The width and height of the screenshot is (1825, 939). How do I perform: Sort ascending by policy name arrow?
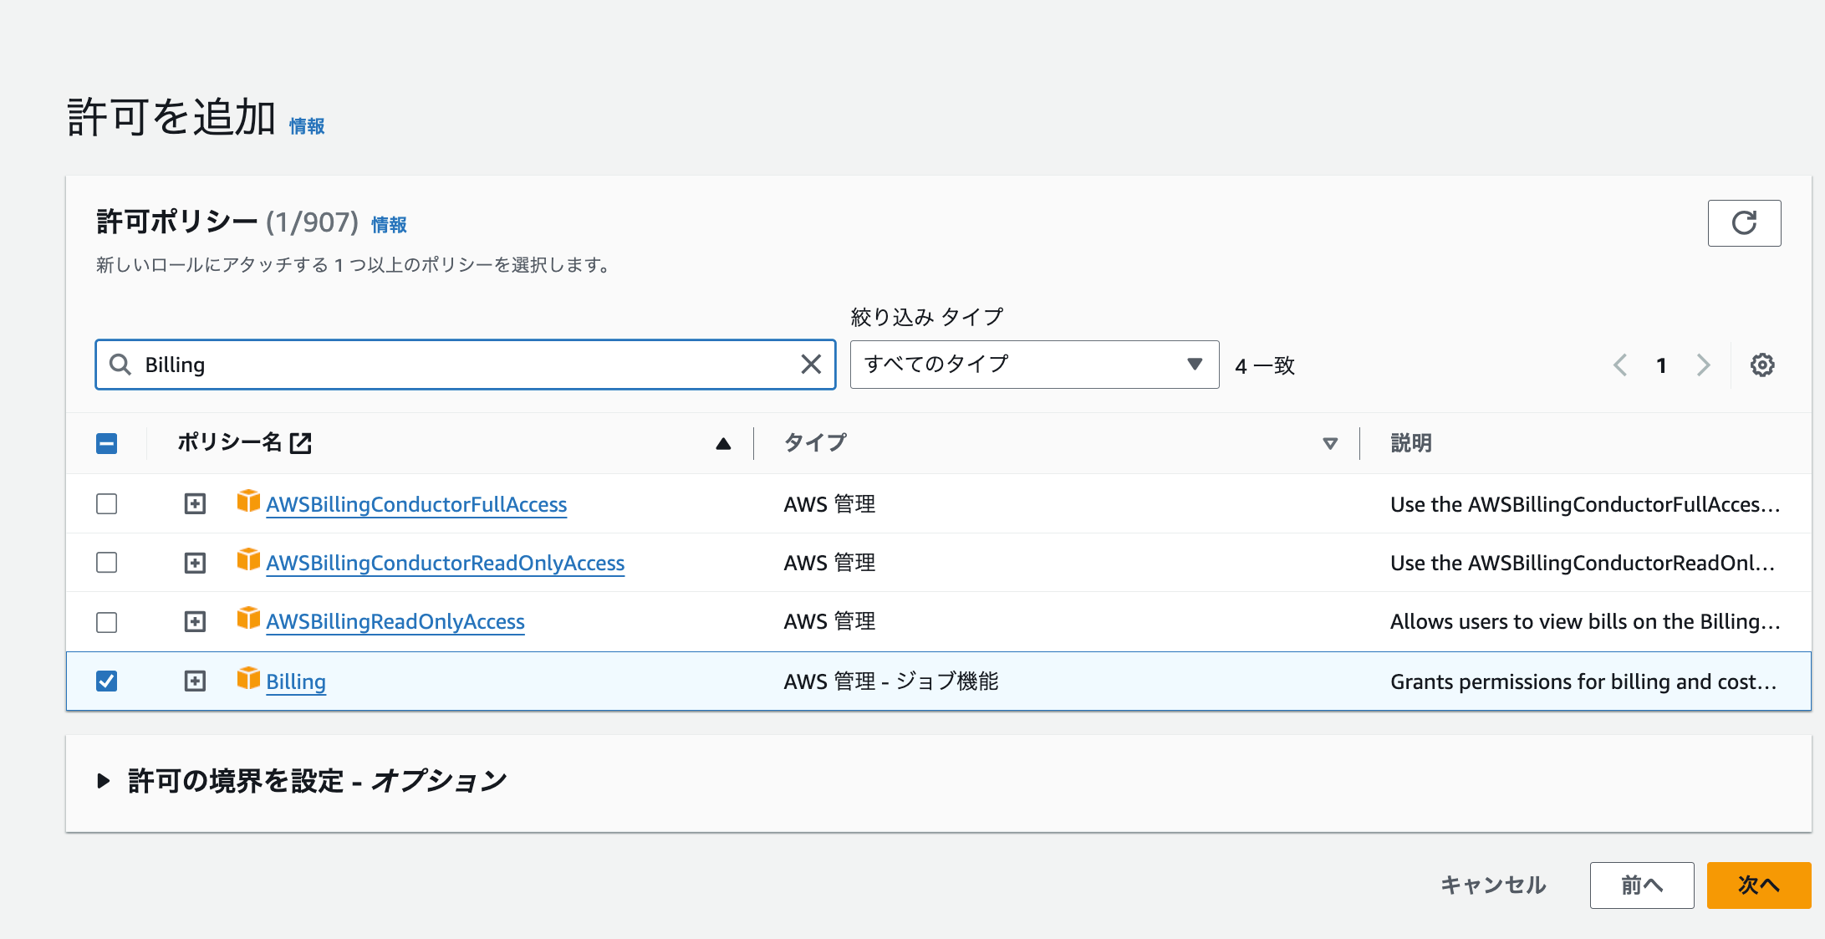723,444
